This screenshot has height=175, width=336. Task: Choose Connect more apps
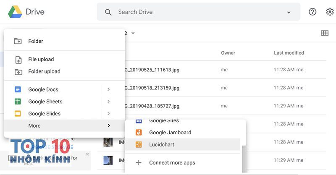click(x=183, y=162)
